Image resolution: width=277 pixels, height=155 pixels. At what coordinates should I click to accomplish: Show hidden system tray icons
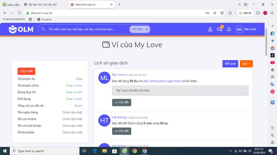pos(230,151)
